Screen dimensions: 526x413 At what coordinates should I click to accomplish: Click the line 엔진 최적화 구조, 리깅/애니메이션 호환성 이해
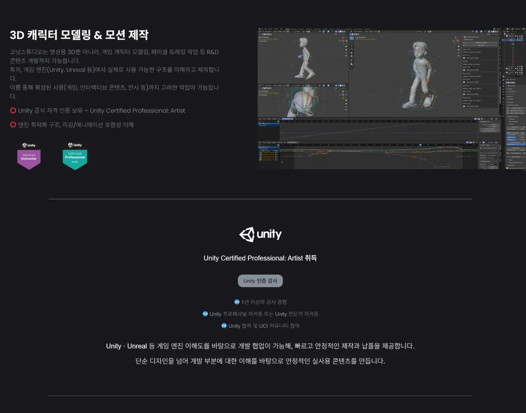[x=76, y=125]
